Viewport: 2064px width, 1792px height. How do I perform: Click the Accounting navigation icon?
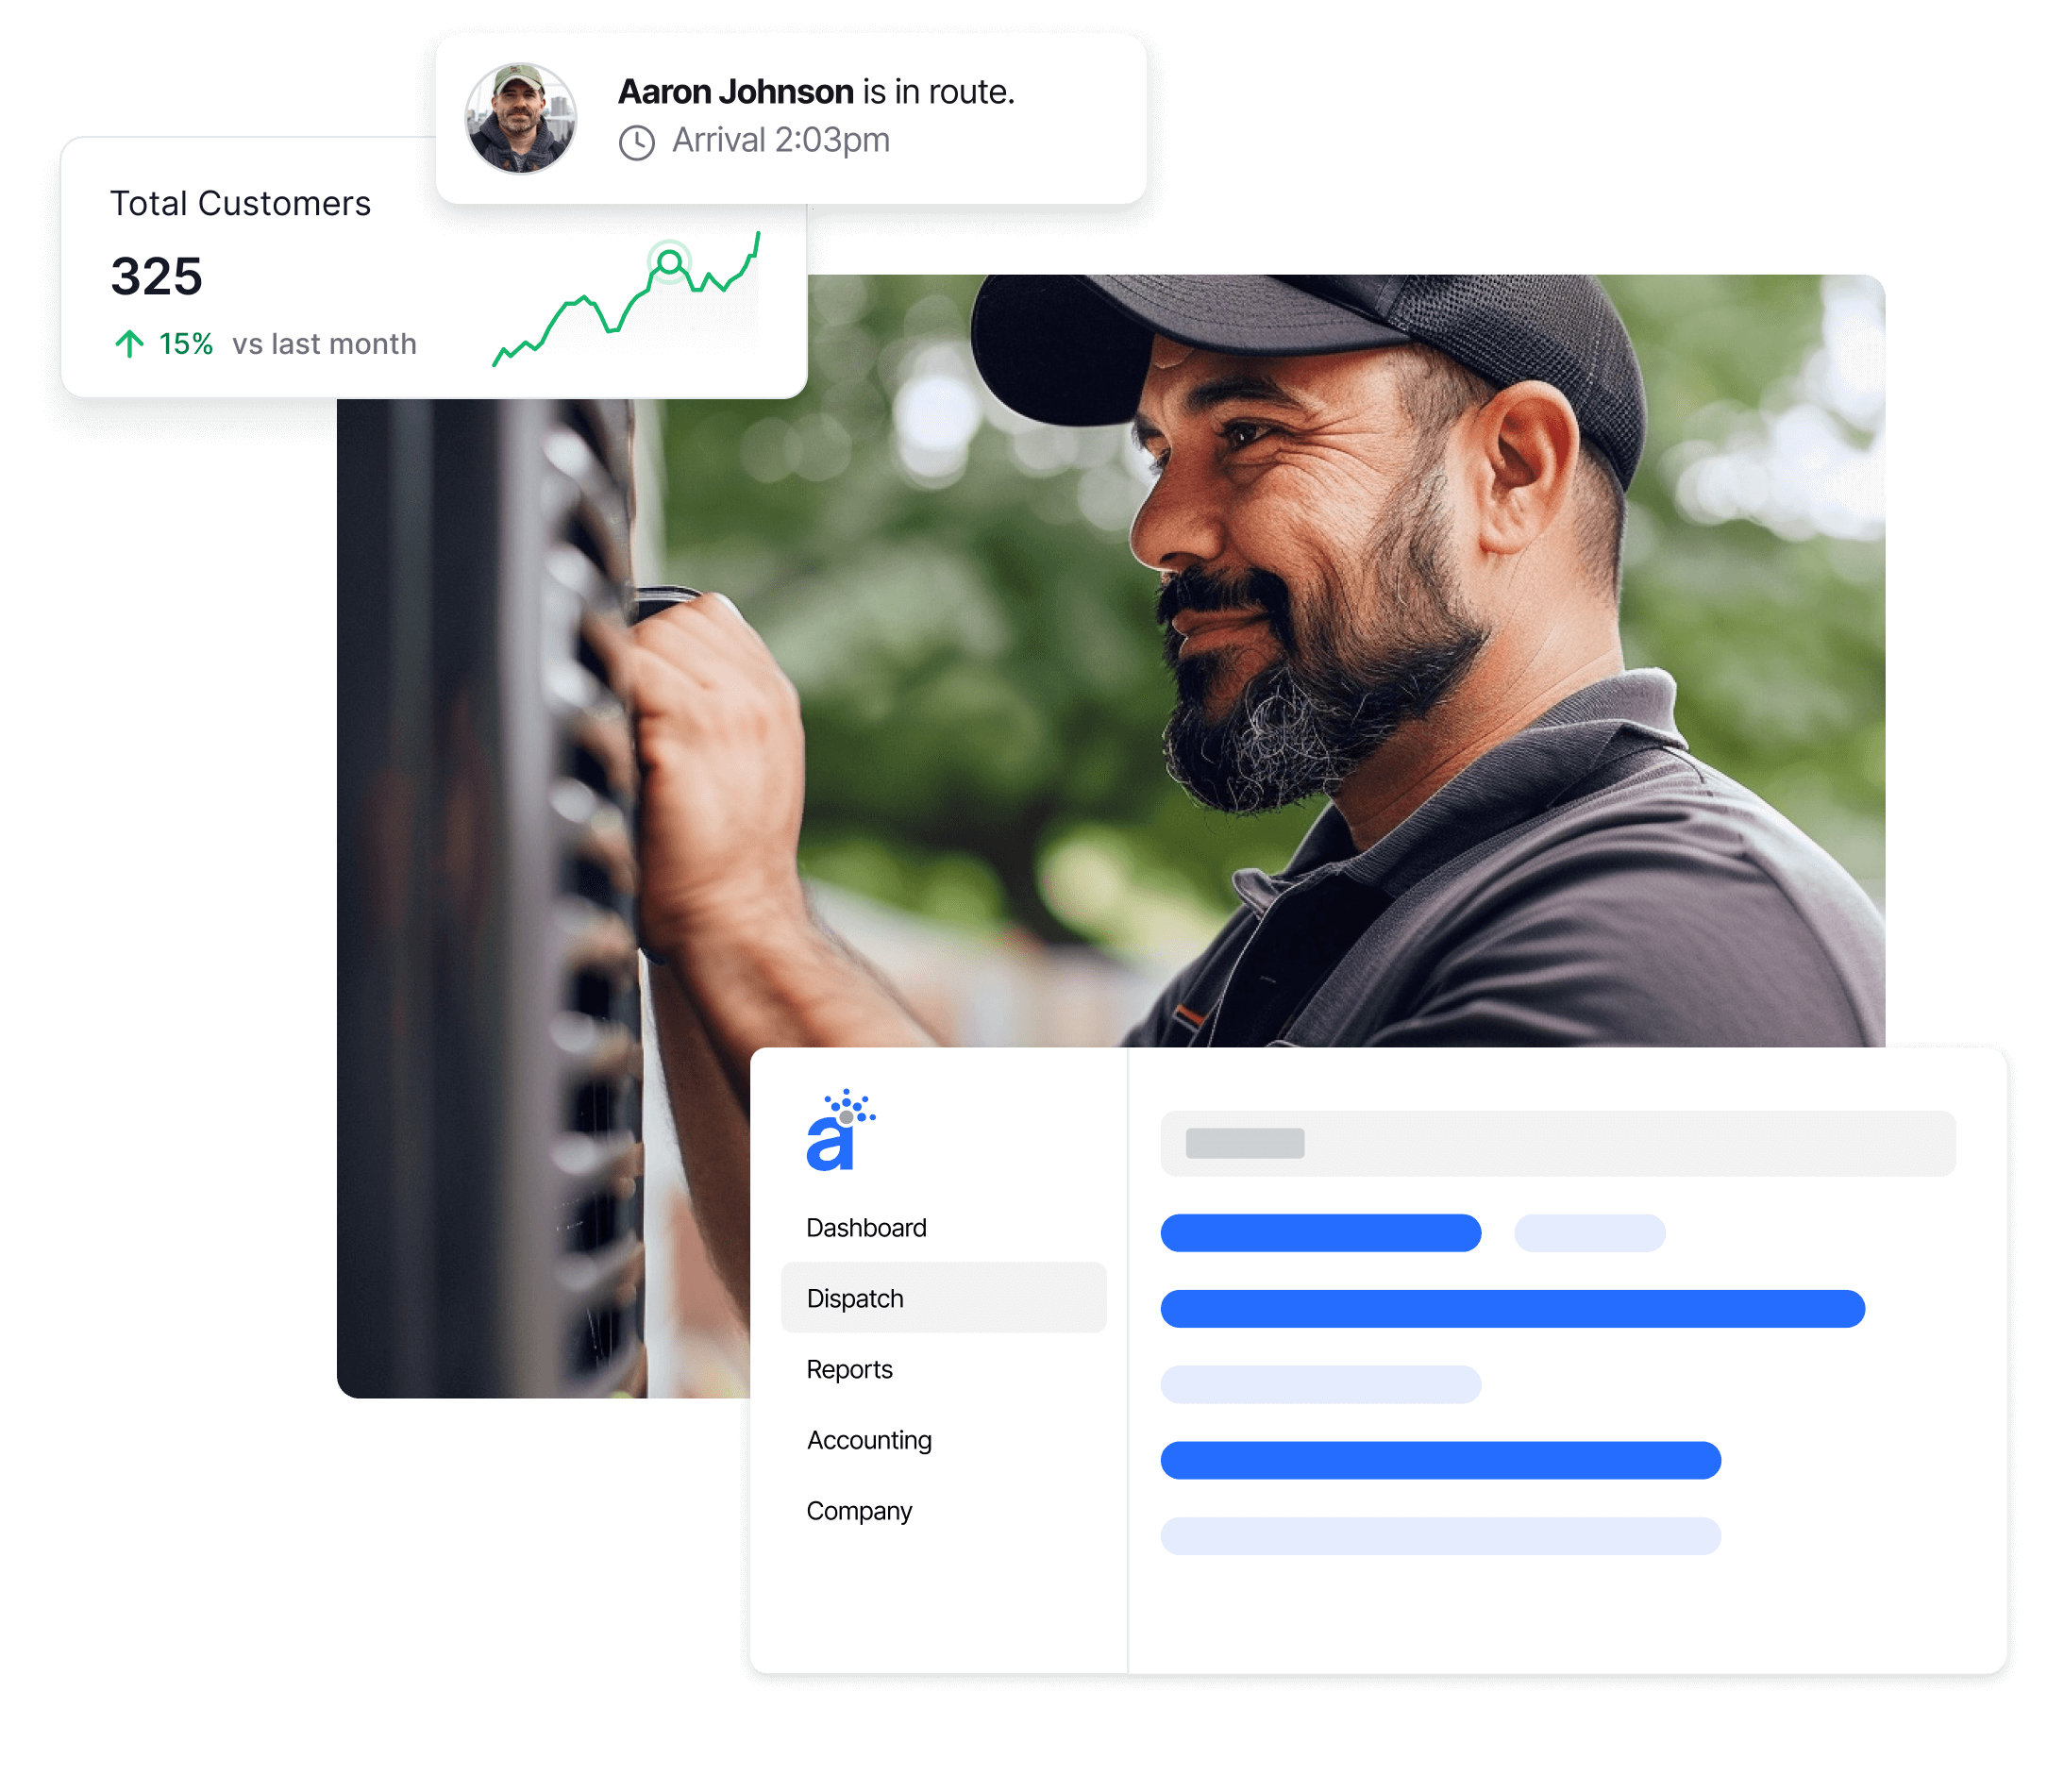coord(872,1441)
